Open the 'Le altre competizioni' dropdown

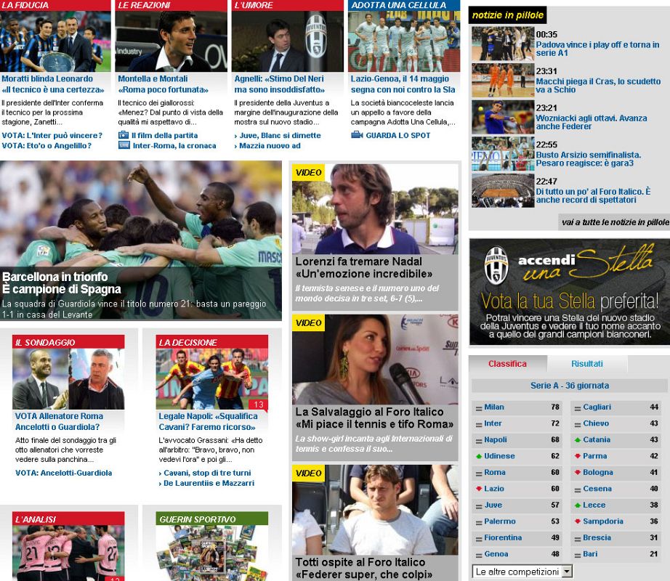(x=522, y=572)
